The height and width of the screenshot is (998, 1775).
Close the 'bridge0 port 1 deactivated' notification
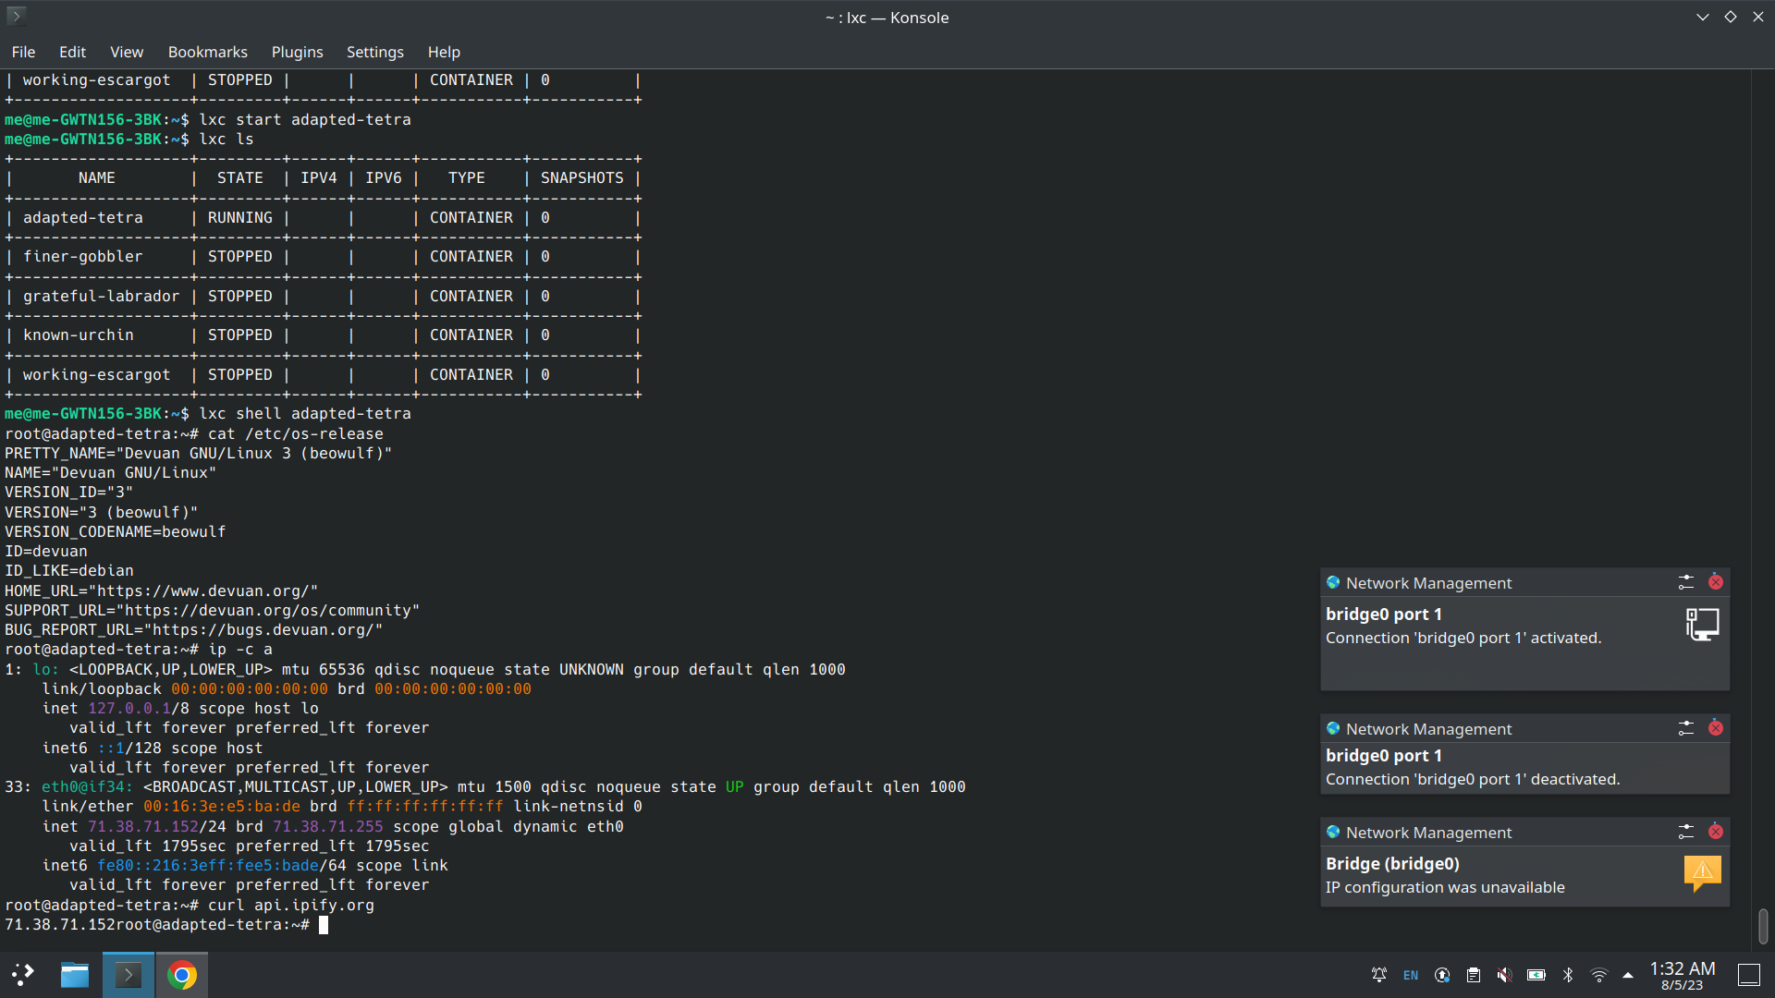[x=1716, y=728]
